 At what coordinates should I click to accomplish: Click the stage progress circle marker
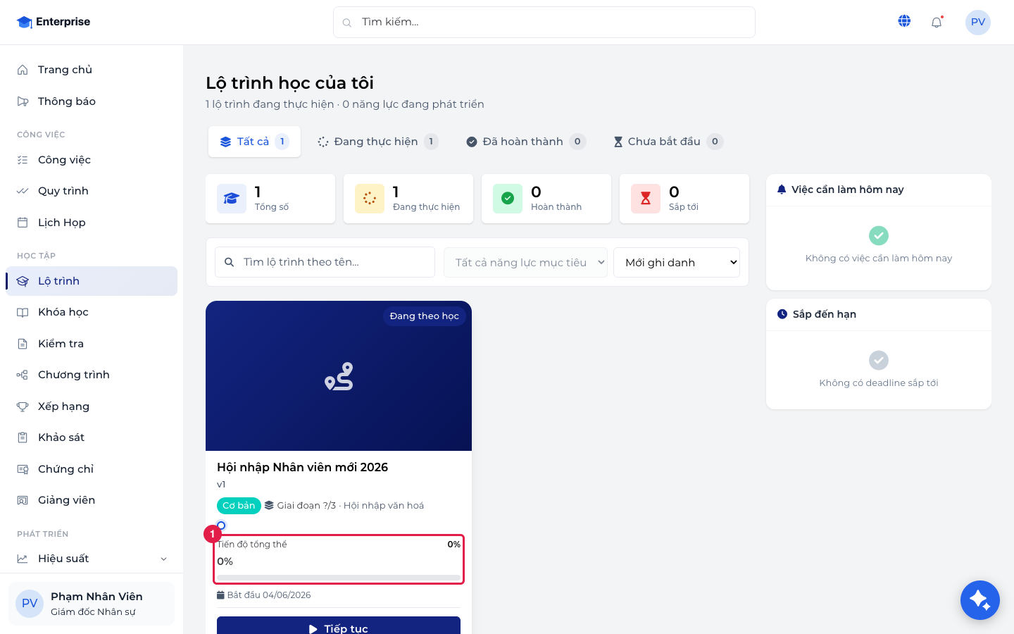coord(221,526)
